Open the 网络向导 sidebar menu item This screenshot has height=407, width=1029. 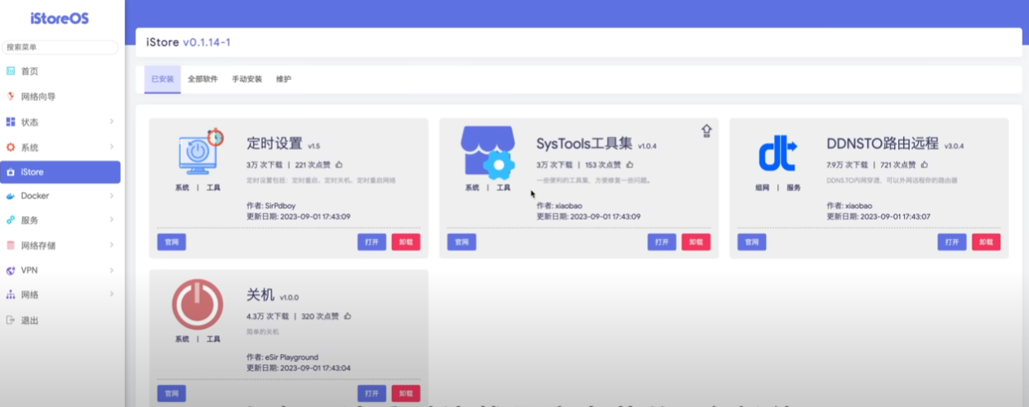(60, 96)
